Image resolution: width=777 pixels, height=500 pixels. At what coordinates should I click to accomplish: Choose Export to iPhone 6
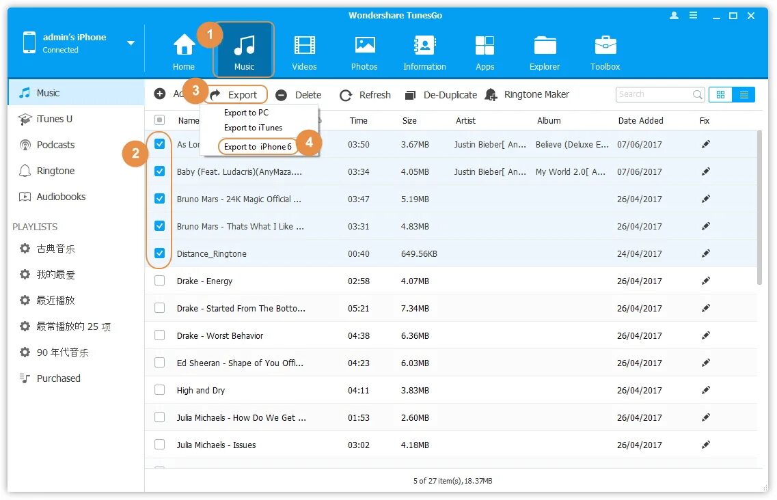click(x=258, y=147)
